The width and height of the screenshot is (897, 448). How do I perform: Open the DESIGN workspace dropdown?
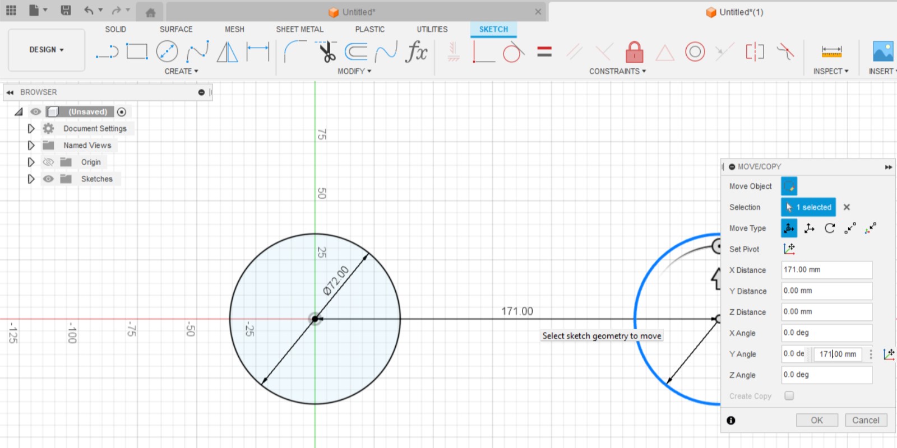(x=47, y=50)
